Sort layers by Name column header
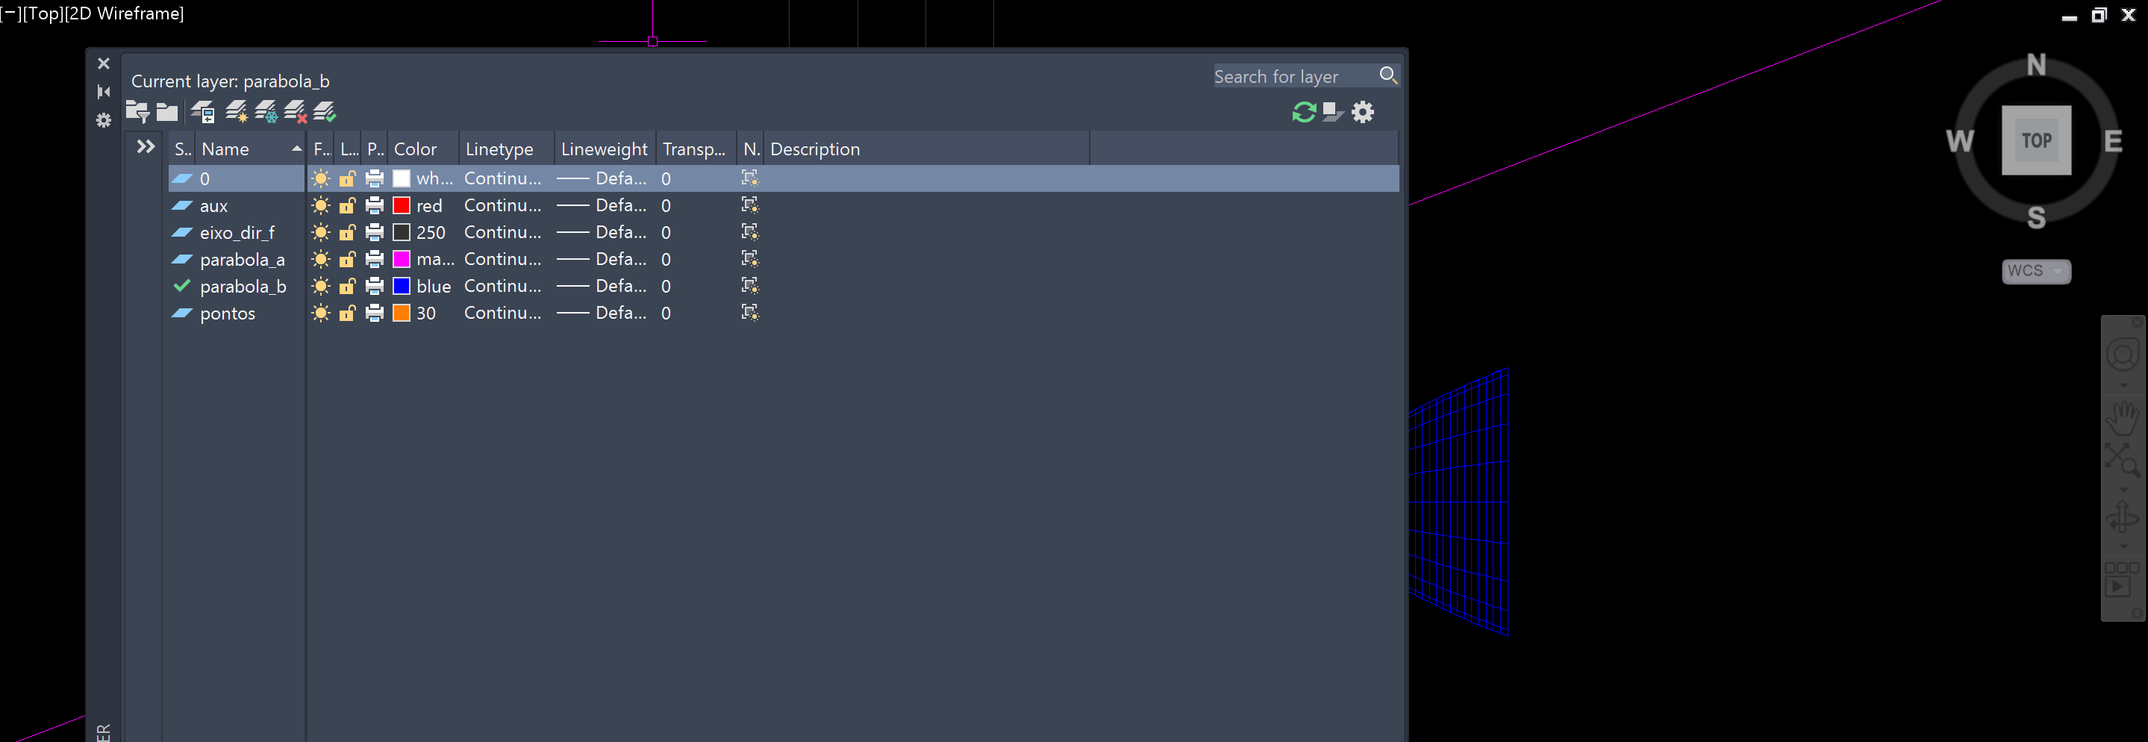The width and height of the screenshot is (2148, 742). coord(251,149)
